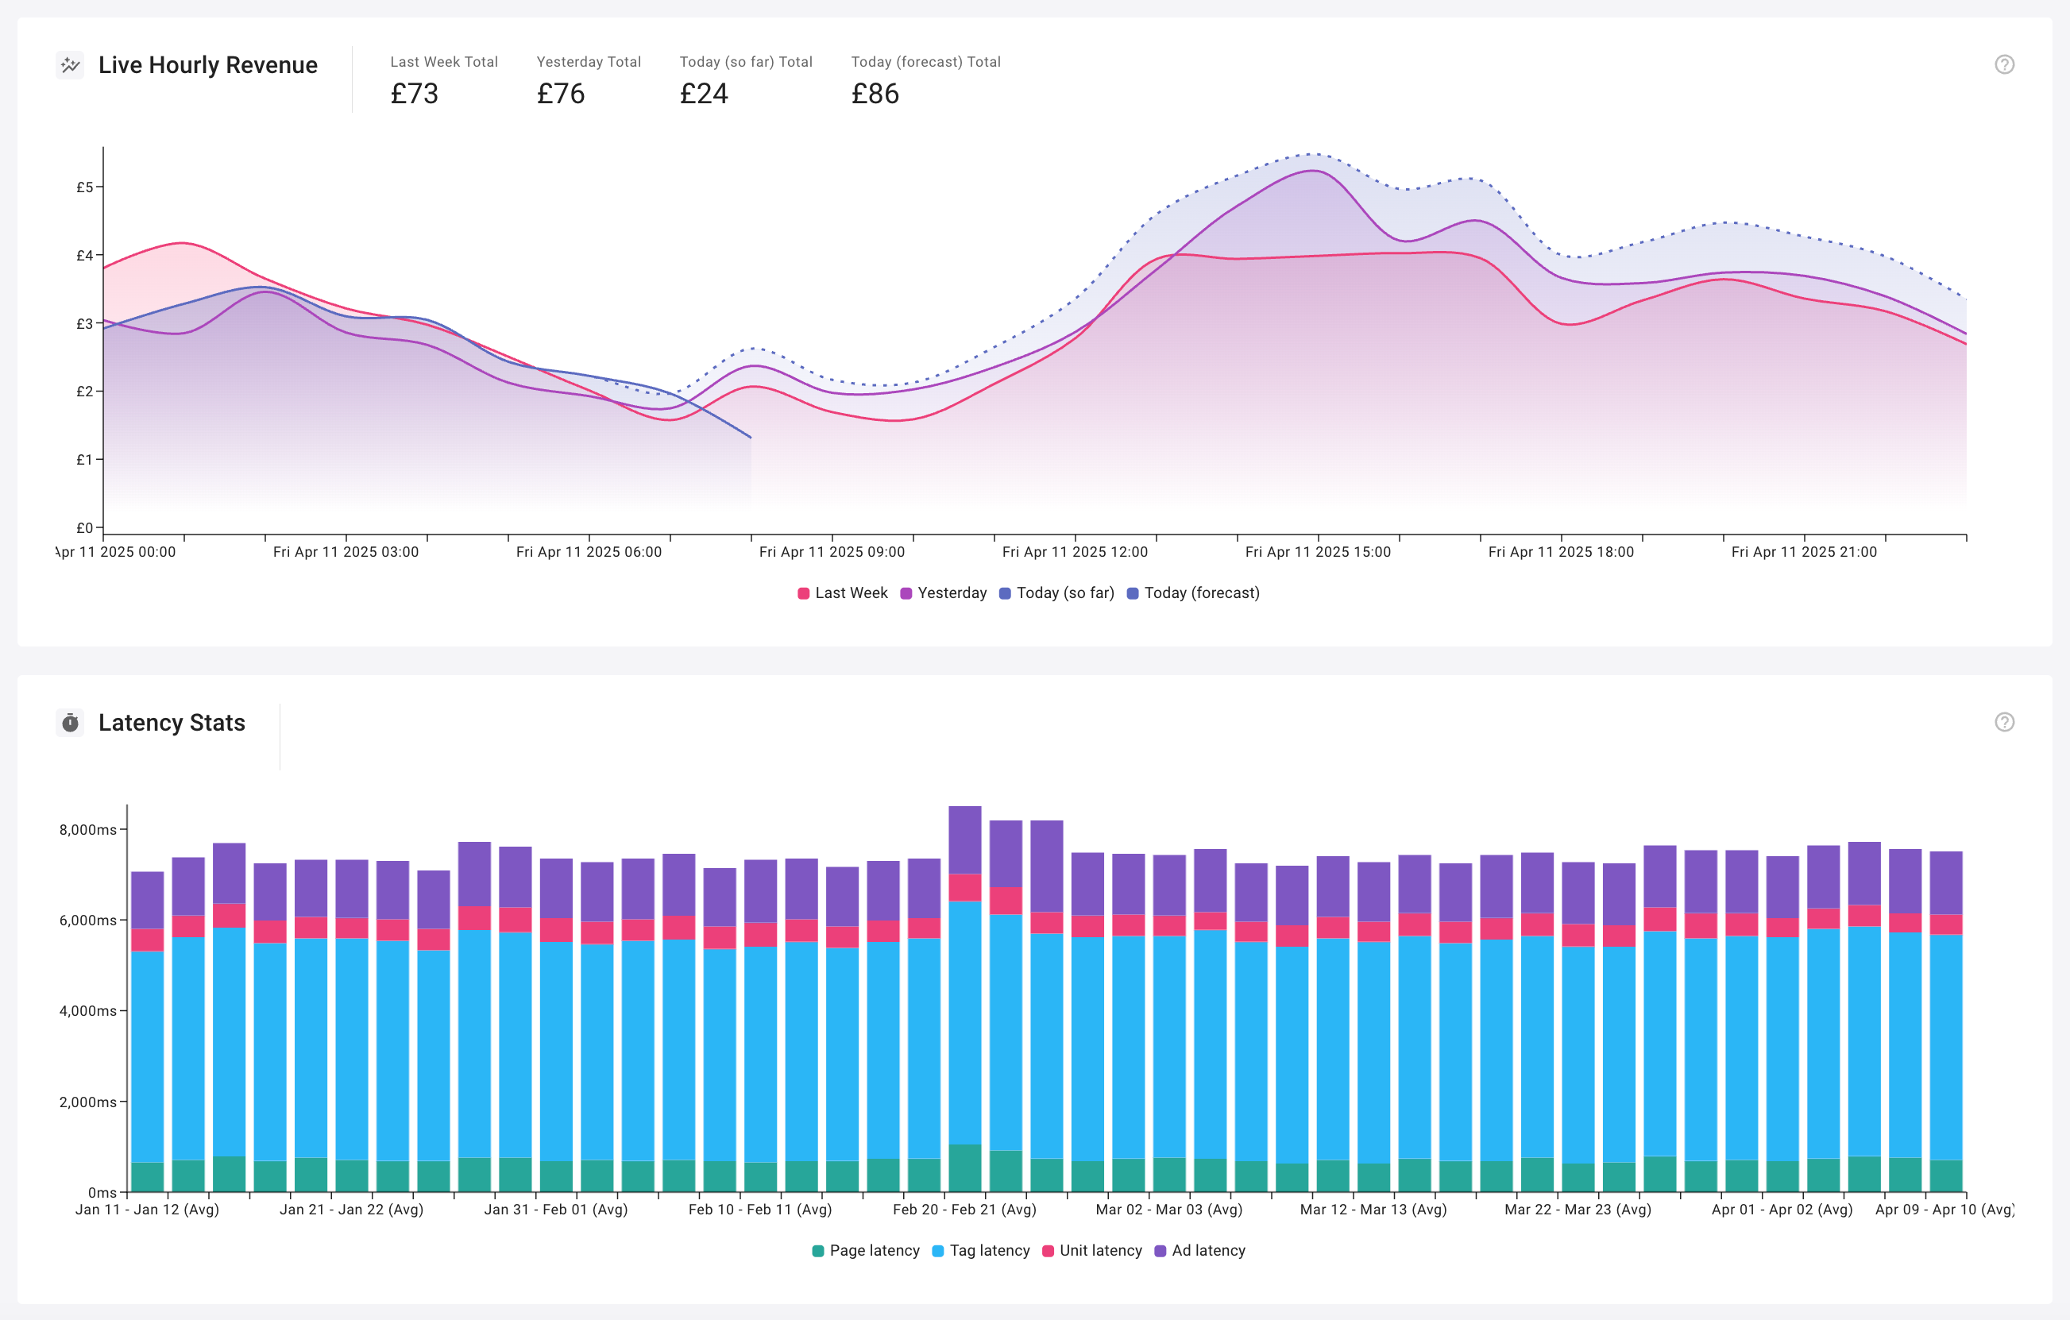Toggle the Yesterday legend series

click(943, 593)
